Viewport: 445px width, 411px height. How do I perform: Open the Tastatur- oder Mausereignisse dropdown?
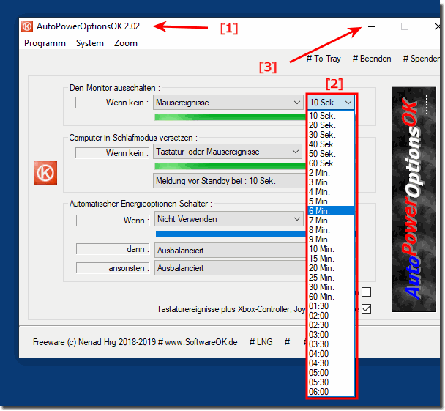pyautogui.click(x=228, y=152)
